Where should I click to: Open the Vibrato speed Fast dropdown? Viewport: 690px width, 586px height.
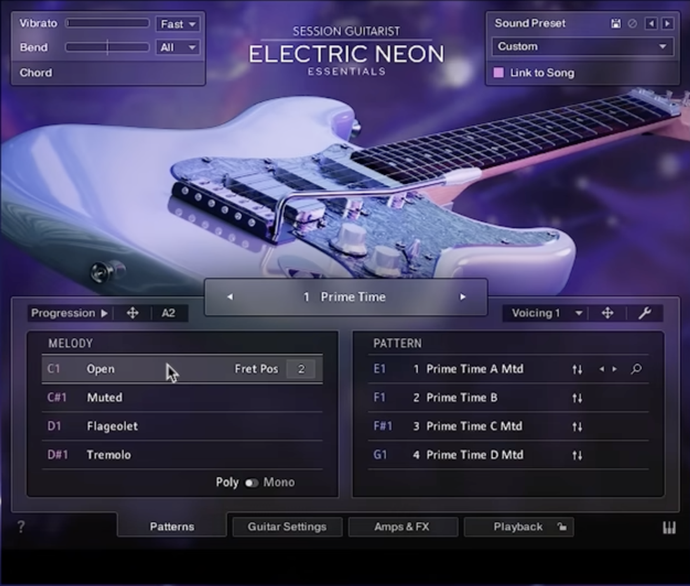tap(178, 24)
